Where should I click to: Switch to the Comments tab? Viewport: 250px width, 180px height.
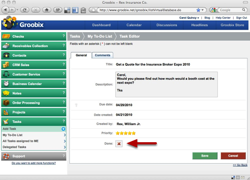tap(103, 55)
